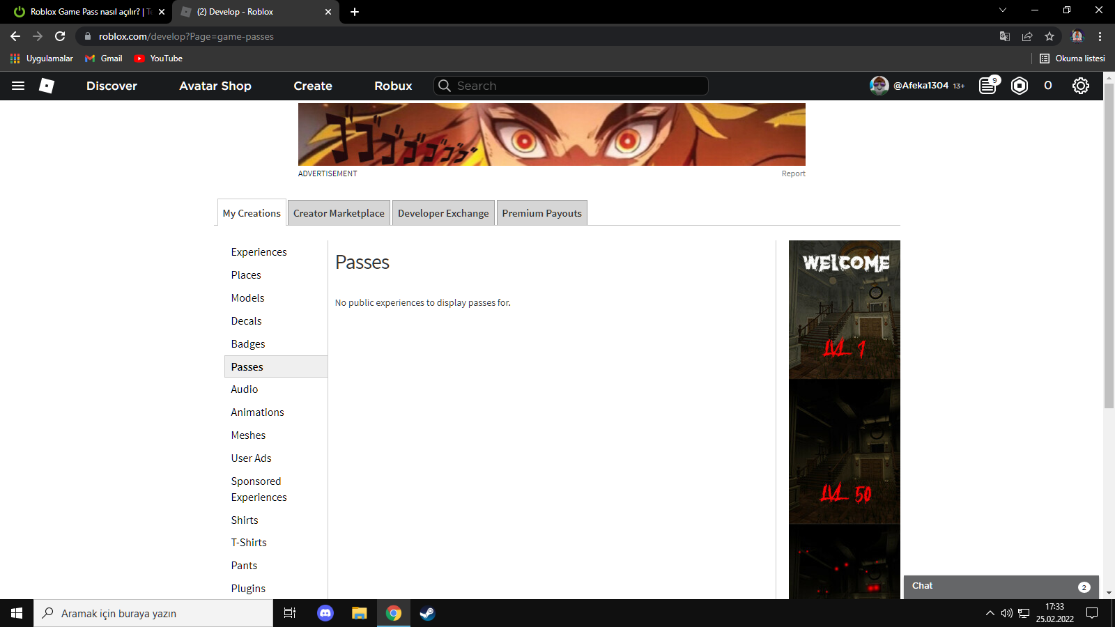1115x627 pixels.
Task: Share this page via address bar icon
Action: coord(1027,36)
